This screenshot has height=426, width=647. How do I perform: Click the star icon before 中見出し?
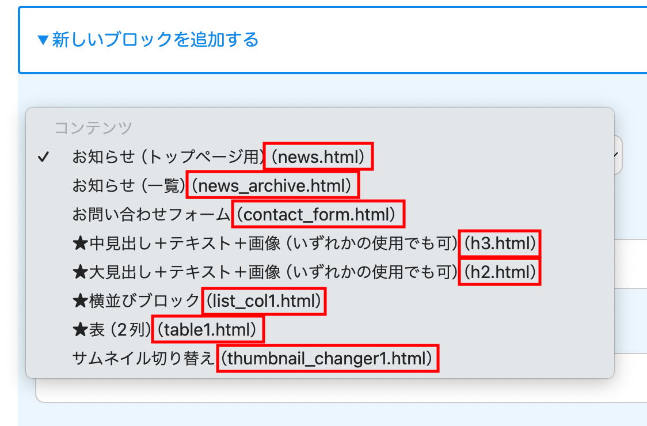click(x=80, y=244)
